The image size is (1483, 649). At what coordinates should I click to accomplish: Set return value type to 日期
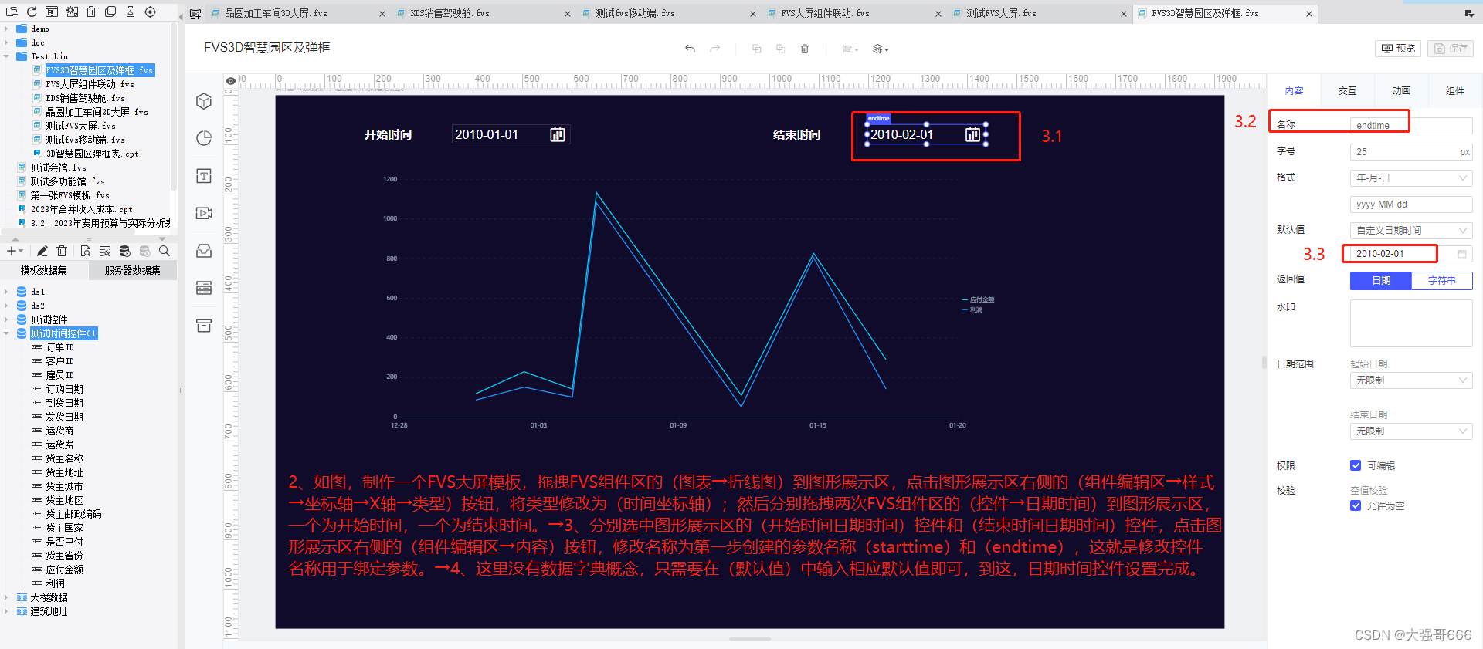pyautogui.click(x=1381, y=281)
